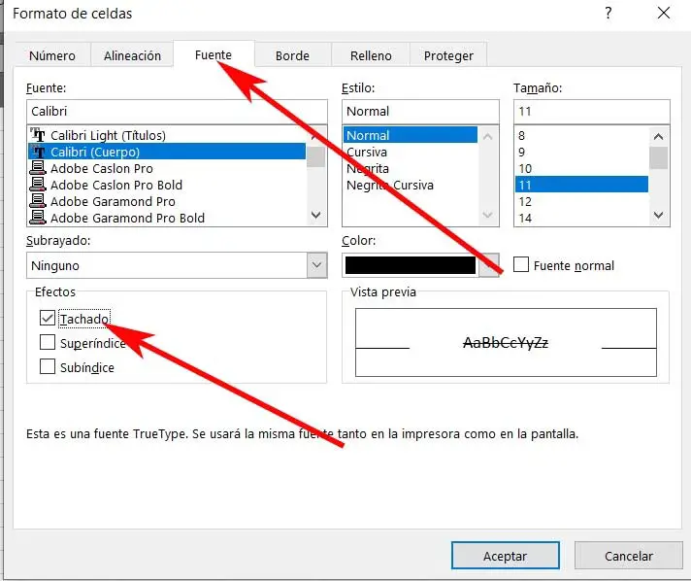
Task: Enable the Subíndice checkbox
Action: pyautogui.click(x=48, y=366)
